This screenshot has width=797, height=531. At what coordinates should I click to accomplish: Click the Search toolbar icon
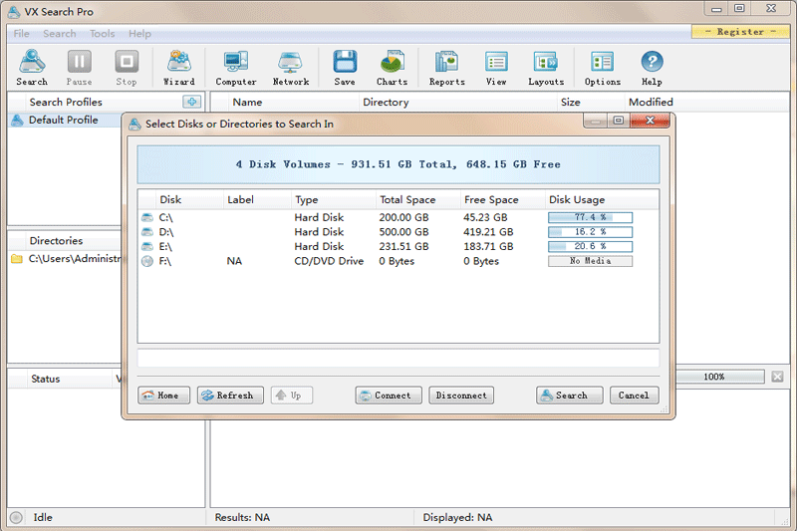32,68
